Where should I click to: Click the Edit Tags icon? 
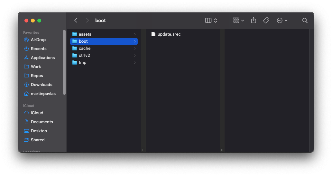(266, 20)
